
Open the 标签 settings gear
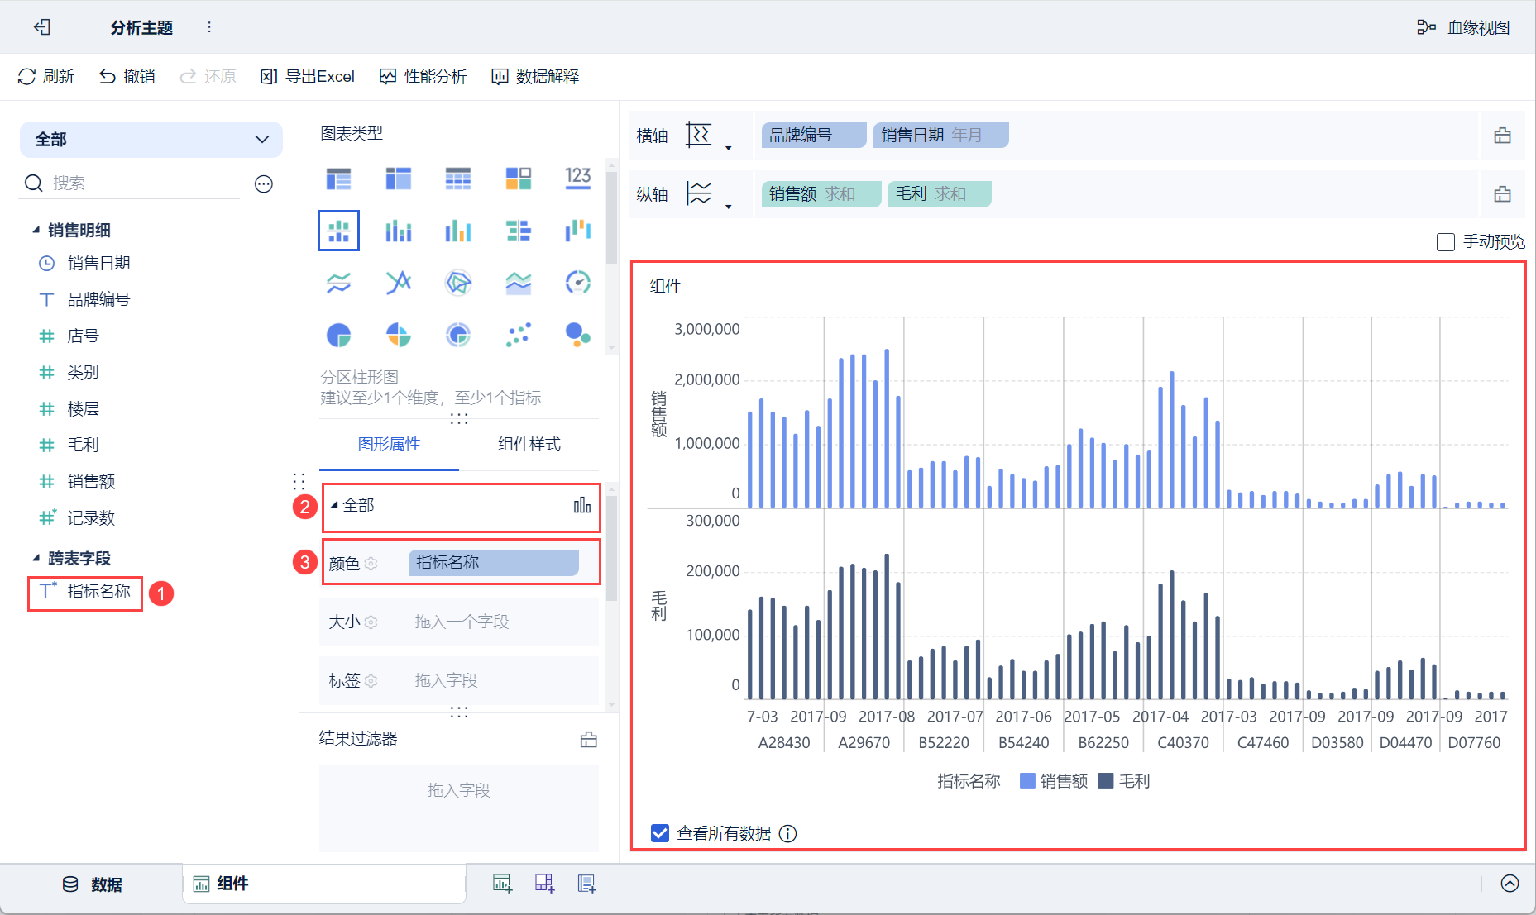click(x=371, y=681)
